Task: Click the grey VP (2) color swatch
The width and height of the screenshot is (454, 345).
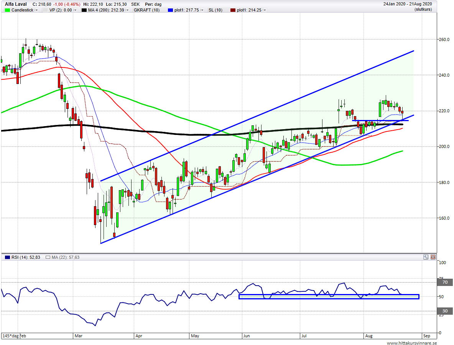Action: point(45,10)
